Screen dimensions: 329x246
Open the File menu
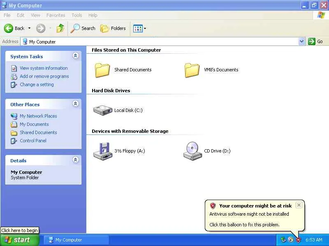[x=7, y=15]
